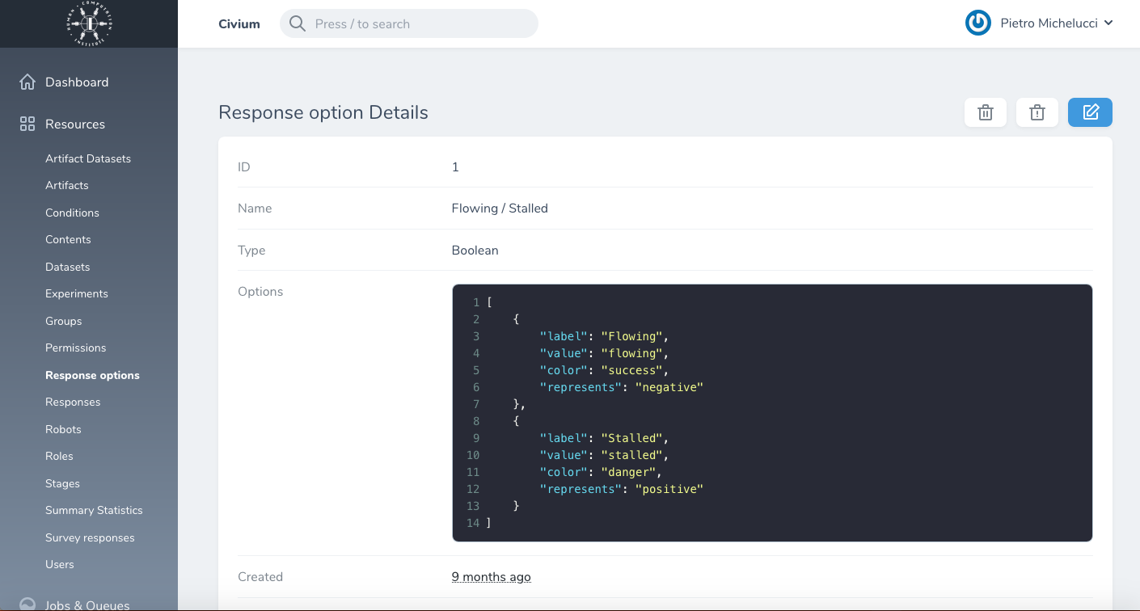Open the Dashboard menu item
Viewport: 1140px width, 611px height.
pyautogui.click(x=77, y=82)
